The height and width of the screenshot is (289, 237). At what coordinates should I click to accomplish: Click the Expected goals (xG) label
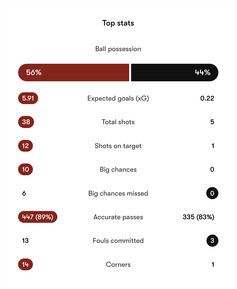click(118, 98)
